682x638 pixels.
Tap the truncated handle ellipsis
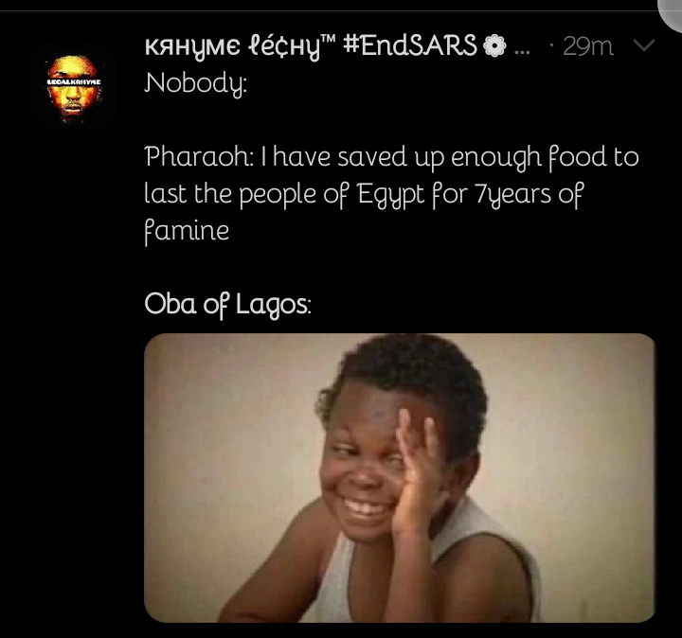pyautogui.click(x=520, y=47)
